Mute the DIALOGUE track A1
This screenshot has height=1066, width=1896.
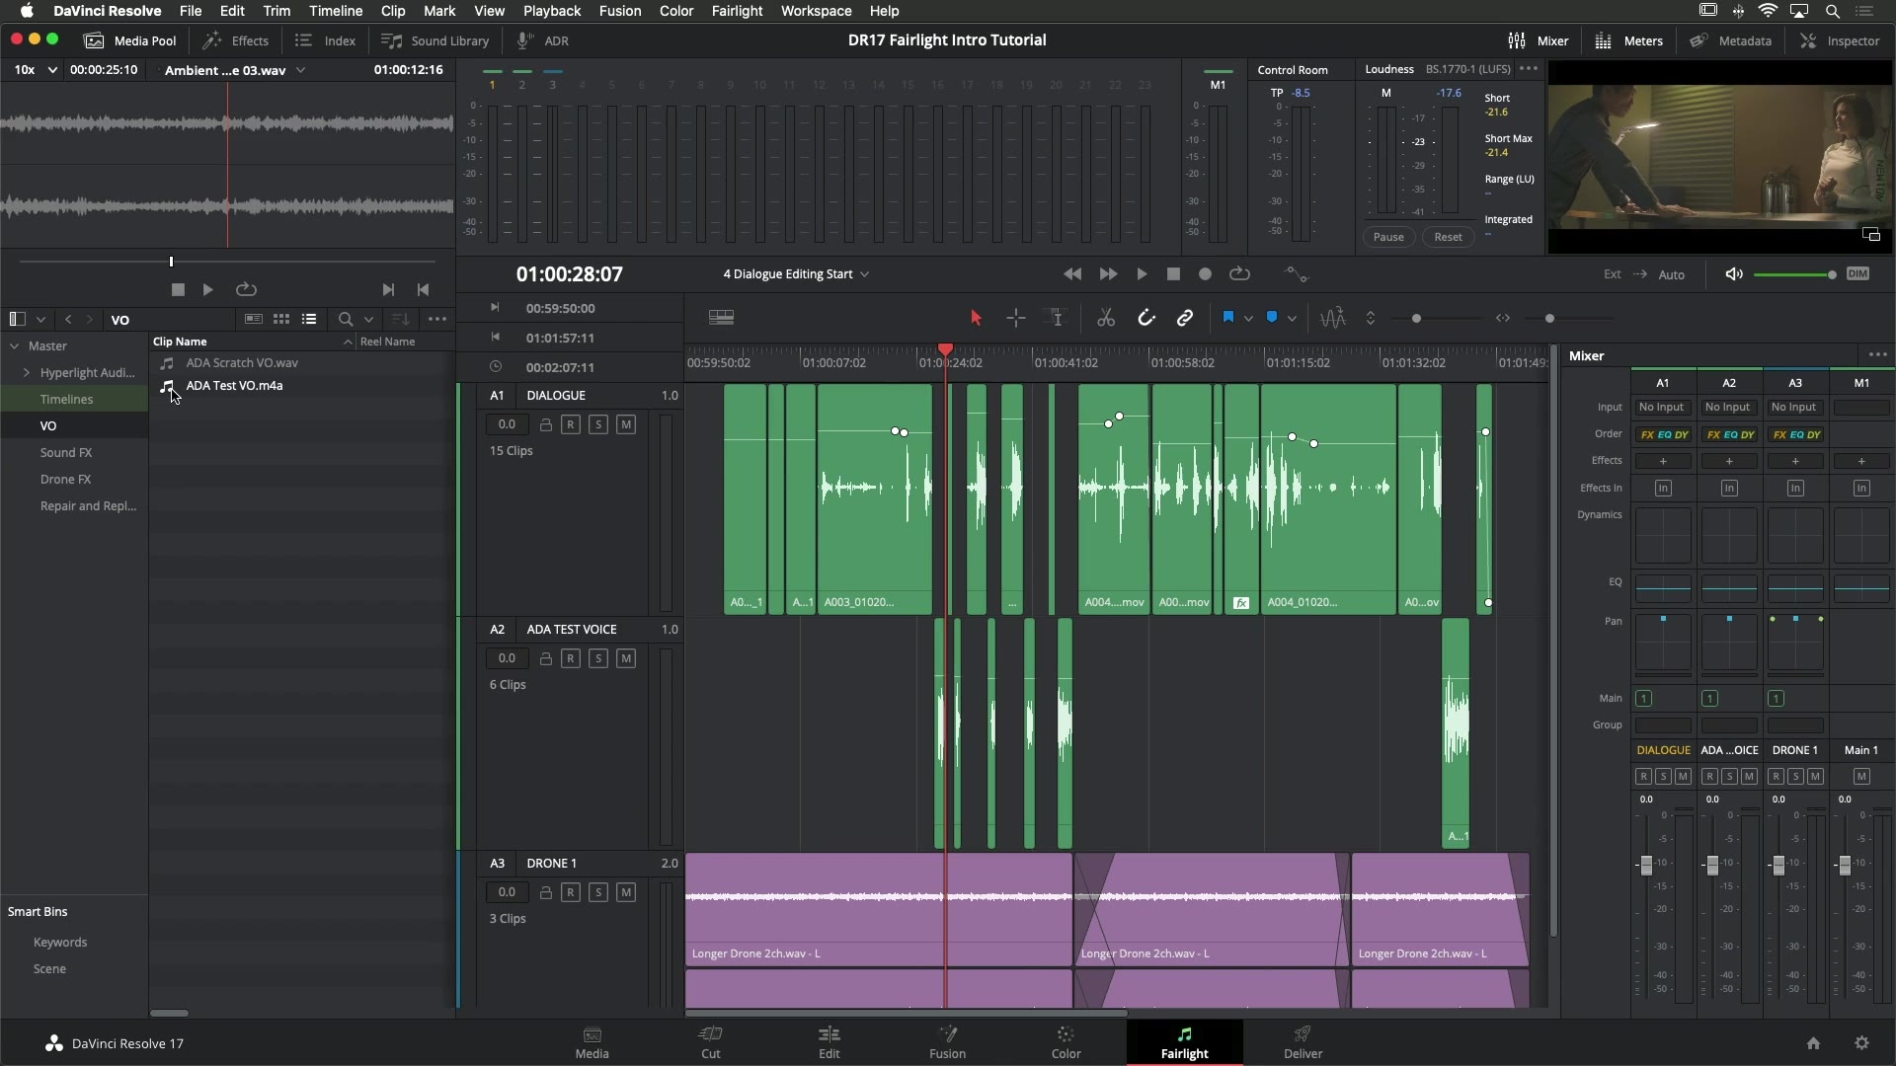coord(626,424)
